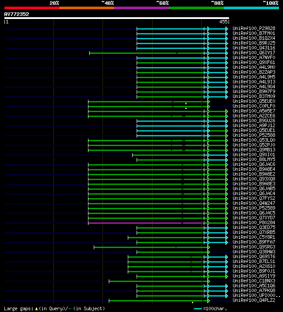This screenshot has width=283, height=312.
Task: Select hit UniRef100_B9A8E4
Action: 254,169
